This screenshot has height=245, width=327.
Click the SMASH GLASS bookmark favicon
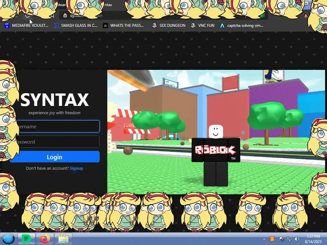[56, 26]
